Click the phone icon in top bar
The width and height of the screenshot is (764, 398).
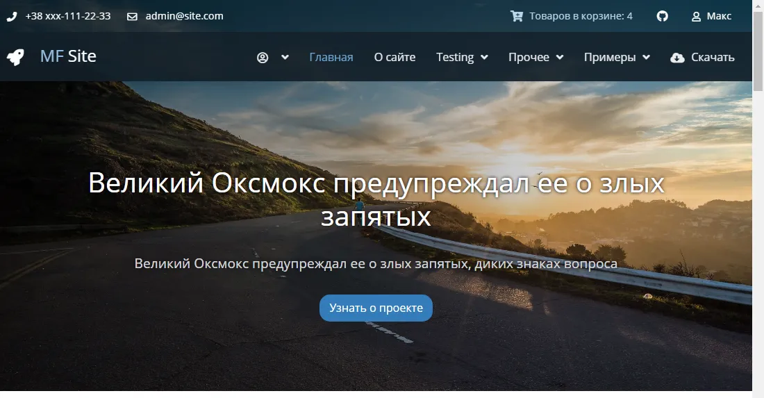coord(12,16)
